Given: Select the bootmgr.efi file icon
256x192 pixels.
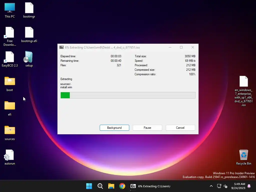Looking at the screenshot, I should [29, 34].
